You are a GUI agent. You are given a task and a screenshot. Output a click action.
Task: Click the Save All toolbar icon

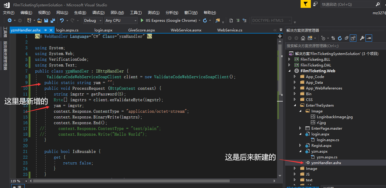(53, 21)
